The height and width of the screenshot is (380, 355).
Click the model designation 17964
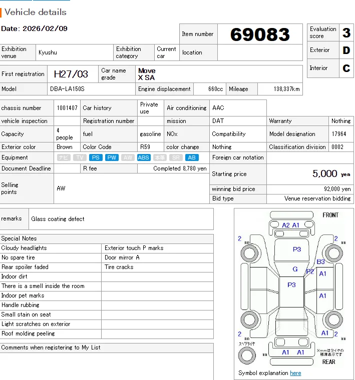(339, 134)
